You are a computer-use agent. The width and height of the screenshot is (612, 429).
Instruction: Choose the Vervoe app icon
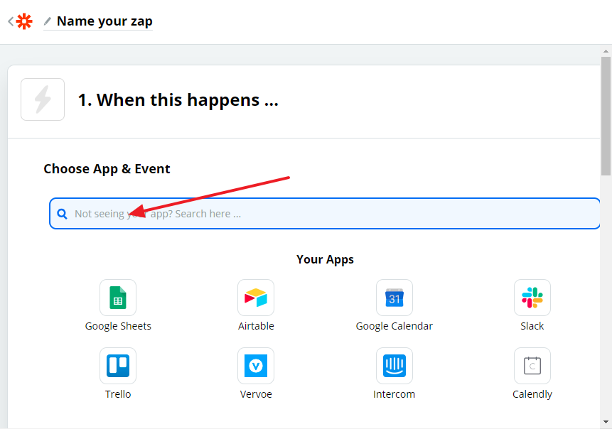(256, 366)
